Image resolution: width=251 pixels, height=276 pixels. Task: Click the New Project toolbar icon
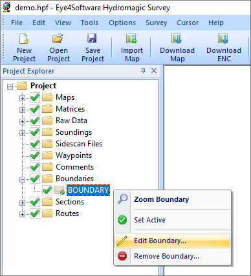click(x=24, y=39)
